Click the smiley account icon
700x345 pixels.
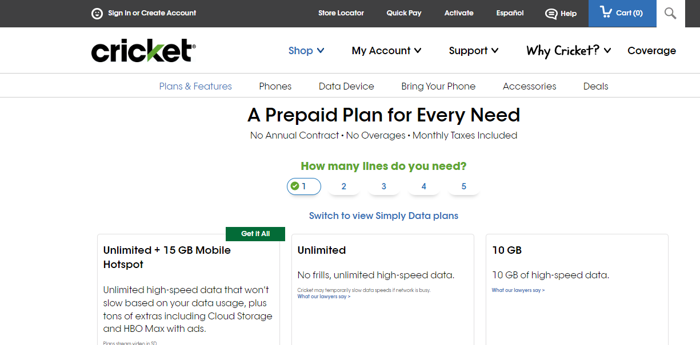97,13
